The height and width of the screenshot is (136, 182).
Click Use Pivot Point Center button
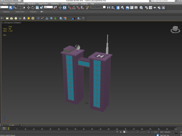pyautogui.click(x=55, y=8)
